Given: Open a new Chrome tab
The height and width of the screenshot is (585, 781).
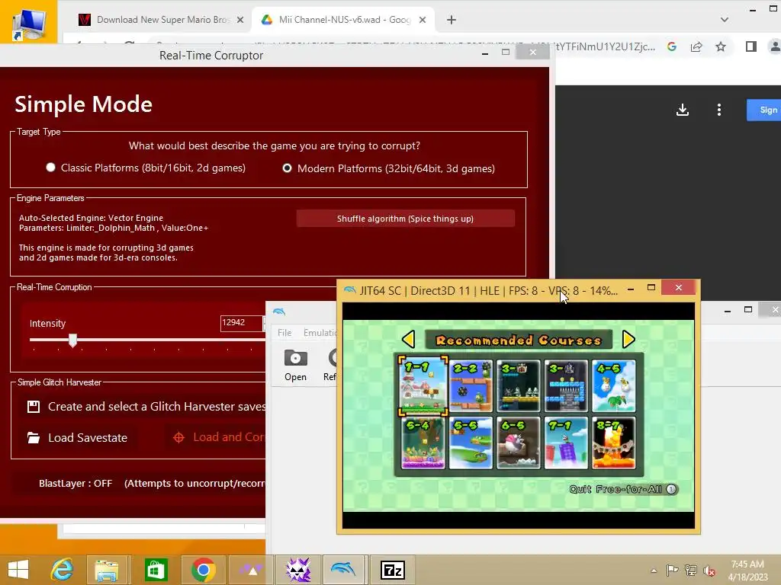Looking at the screenshot, I should [x=452, y=20].
